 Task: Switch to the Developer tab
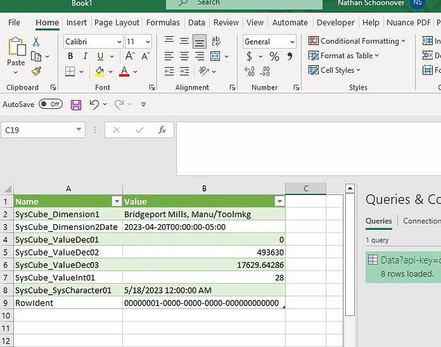tap(335, 22)
